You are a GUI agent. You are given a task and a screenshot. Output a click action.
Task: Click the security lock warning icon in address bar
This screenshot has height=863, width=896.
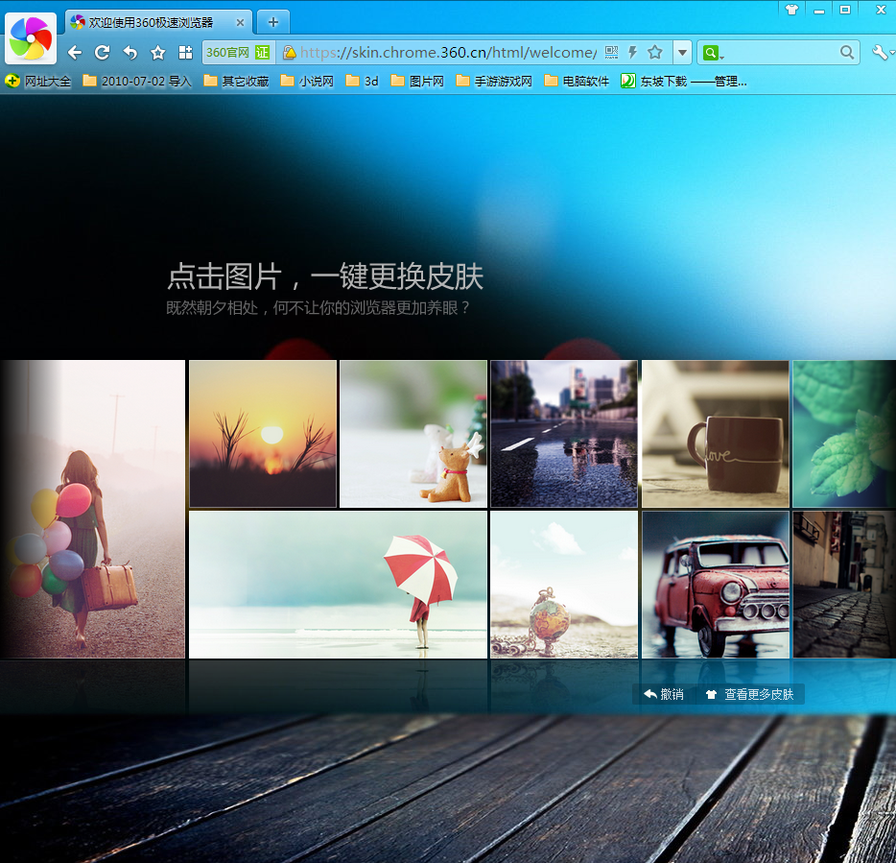tap(290, 53)
